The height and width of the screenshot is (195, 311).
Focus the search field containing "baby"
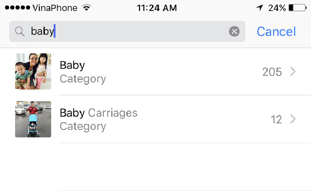[127, 31]
